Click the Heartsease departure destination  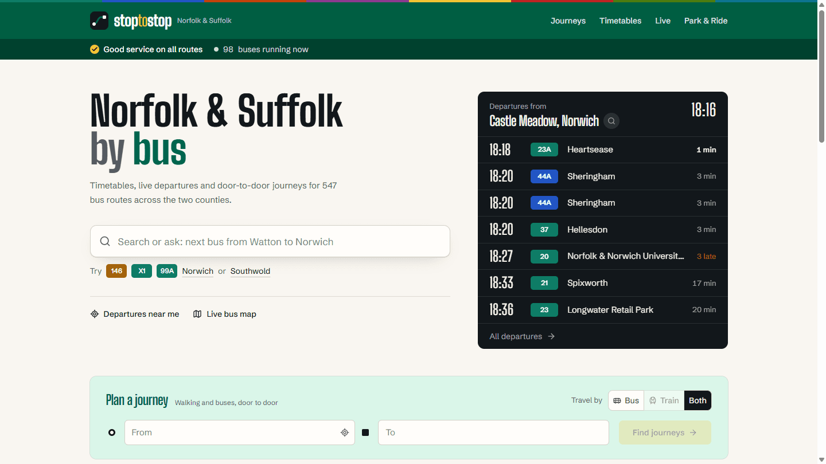590,150
